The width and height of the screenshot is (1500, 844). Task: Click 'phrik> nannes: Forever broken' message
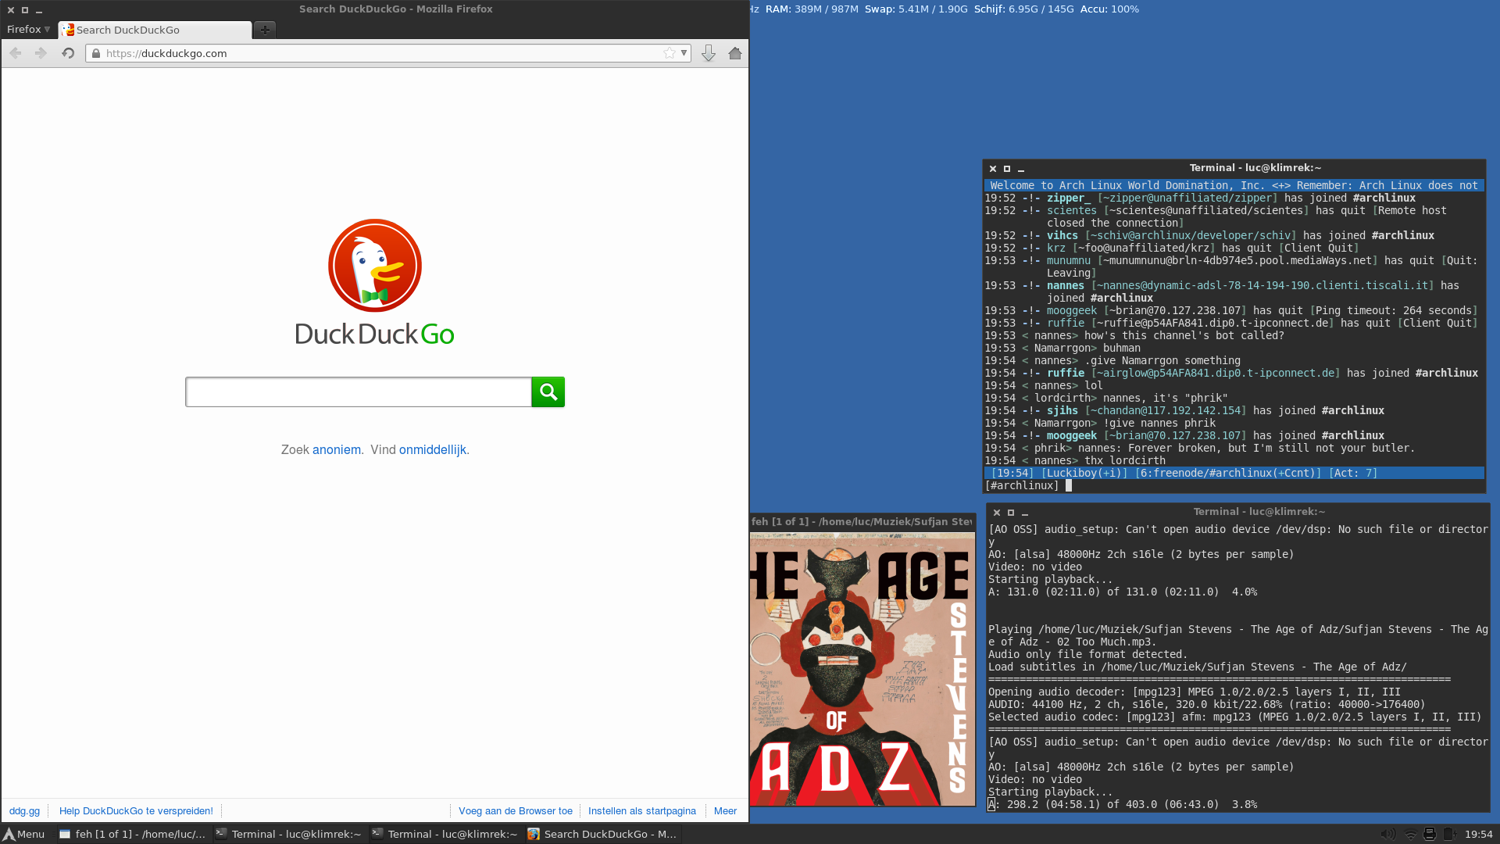[x=1199, y=448]
